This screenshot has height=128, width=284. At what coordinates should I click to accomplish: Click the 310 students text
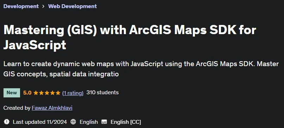click(102, 92)
